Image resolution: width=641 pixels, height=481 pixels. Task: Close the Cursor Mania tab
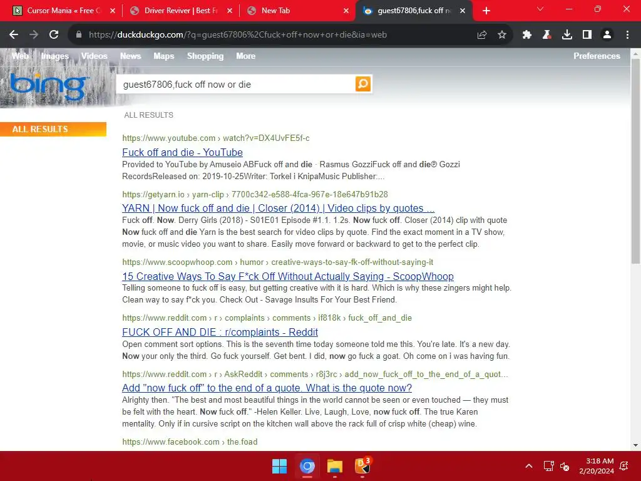[x=113, y=11]
